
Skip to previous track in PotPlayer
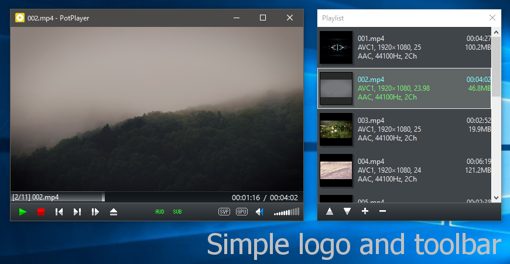coord(59,212)
